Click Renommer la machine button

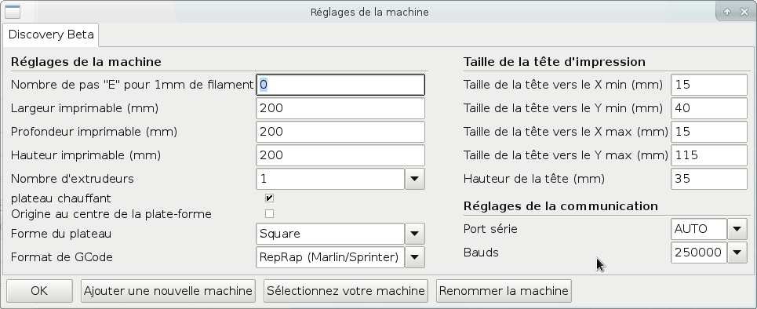(504, 291)
